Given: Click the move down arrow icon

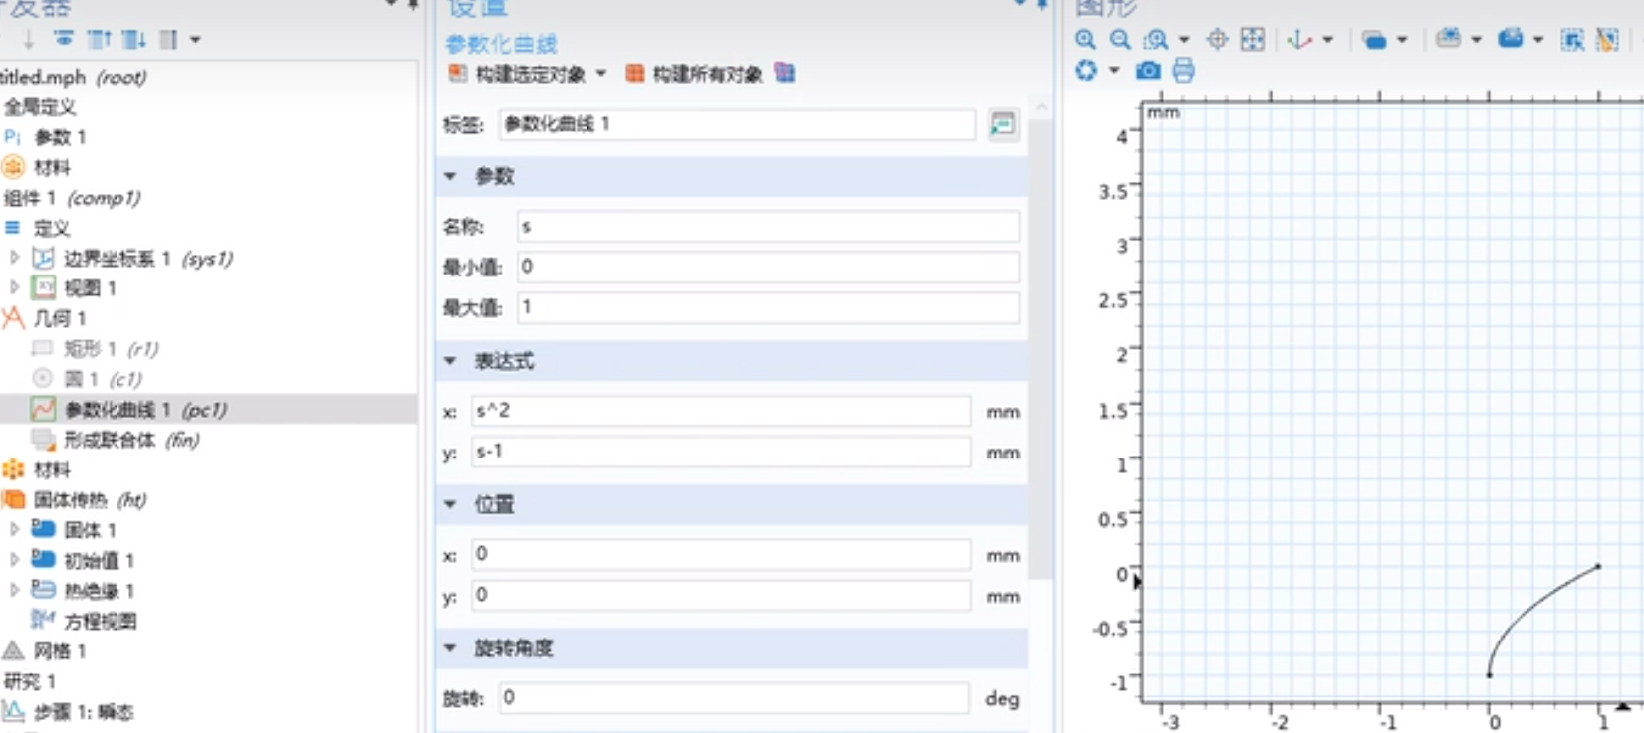Looking at the screenshot, I should coord(28,39).
